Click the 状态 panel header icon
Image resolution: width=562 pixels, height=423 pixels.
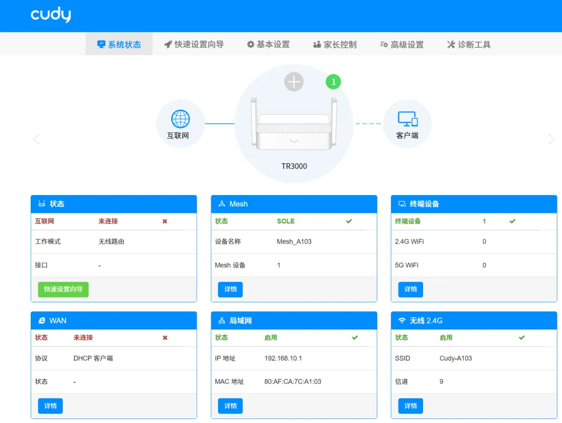[42, 203]
